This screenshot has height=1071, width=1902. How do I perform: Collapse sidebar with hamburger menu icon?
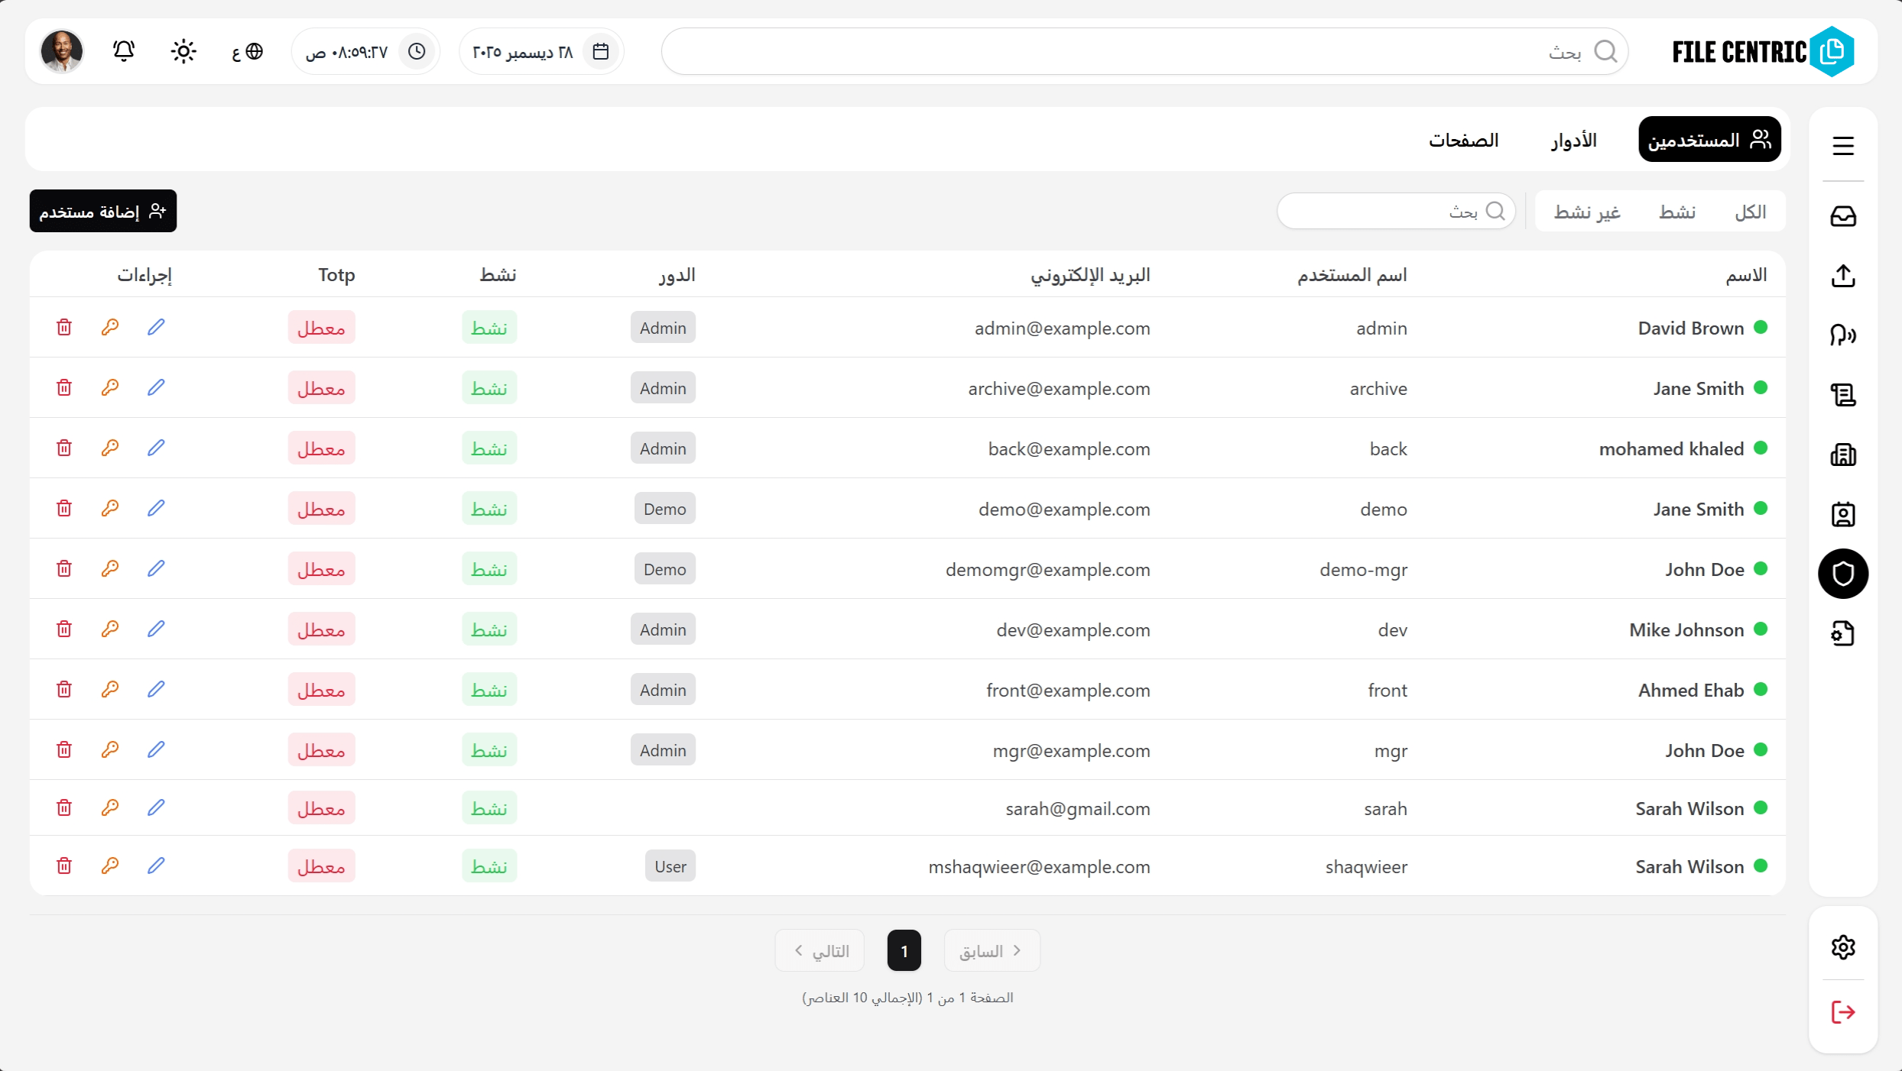click(1842, 146)
